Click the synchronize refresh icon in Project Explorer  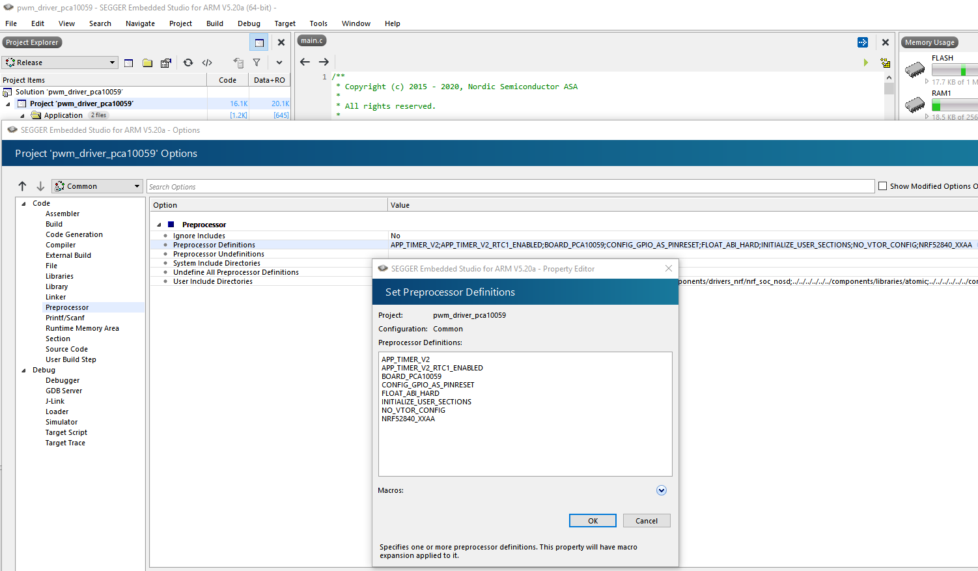pyautogui.click(x=188, y=63)
